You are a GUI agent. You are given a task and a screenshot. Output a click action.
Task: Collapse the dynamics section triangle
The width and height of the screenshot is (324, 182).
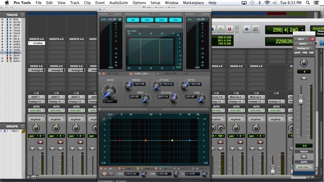(100, 73)
